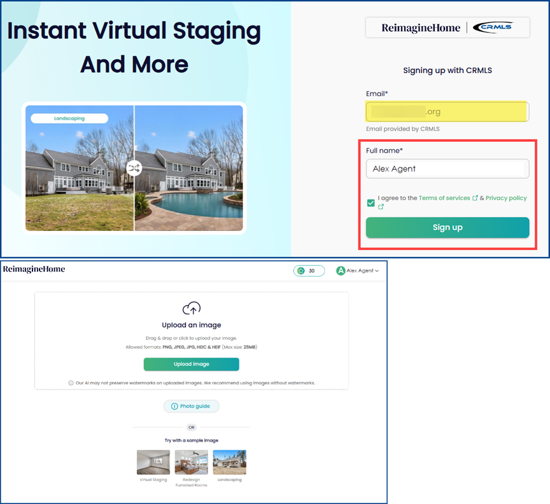Viewport: 550px width, 504px height.
Task: Click the Alex Agent avatar circle
Action: click(341, 271)
